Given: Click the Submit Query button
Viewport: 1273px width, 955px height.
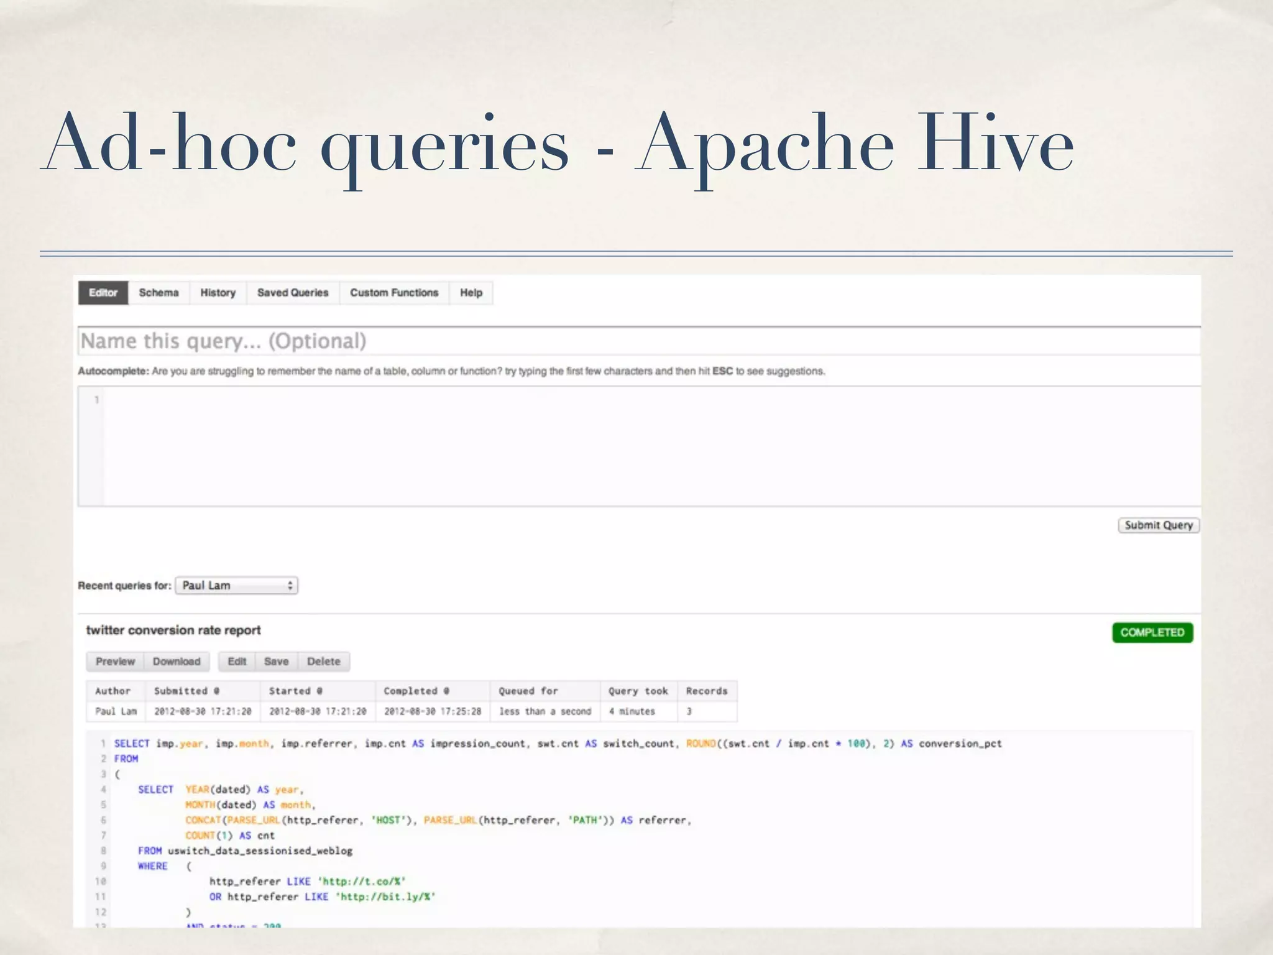Looking at the screenshot, I should tap(1159, 525).
